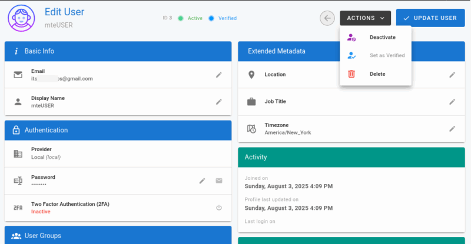Click the Verified status badge
Screen dimensions: 471x244
[223, 18]
